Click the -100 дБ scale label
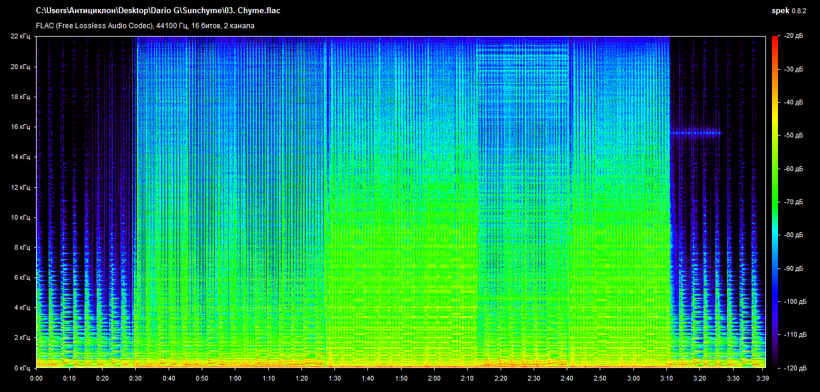This screenshot has height=392, width=820. tap(794, 301)
